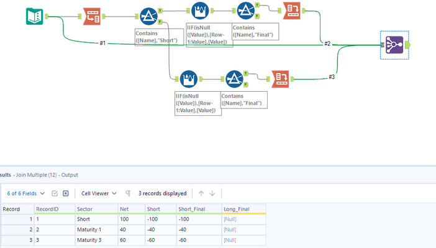Viewport: 436px width, 248px height.
Task: Select the #2 connection label
Action: (327, 43)
